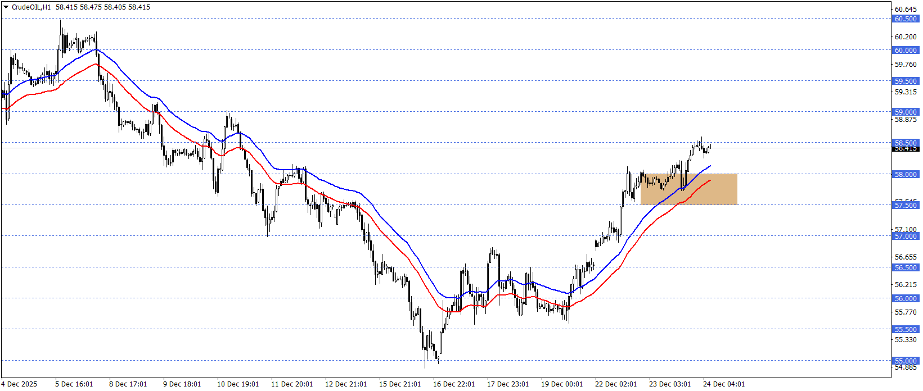
Task: Click the 10 Dec 19:01 time axis label
Action: point(238,384)
